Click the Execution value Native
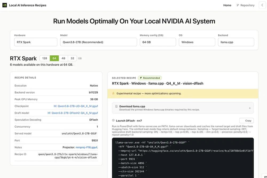 94,86
